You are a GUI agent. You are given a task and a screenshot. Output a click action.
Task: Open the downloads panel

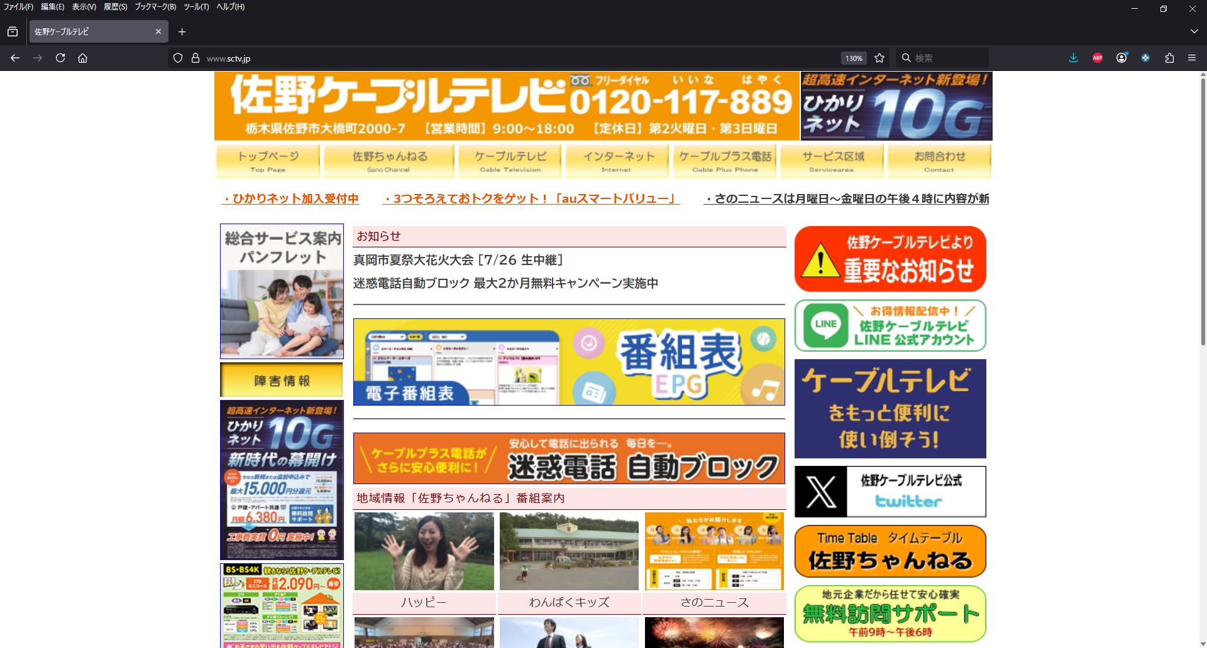point(1074,58)
